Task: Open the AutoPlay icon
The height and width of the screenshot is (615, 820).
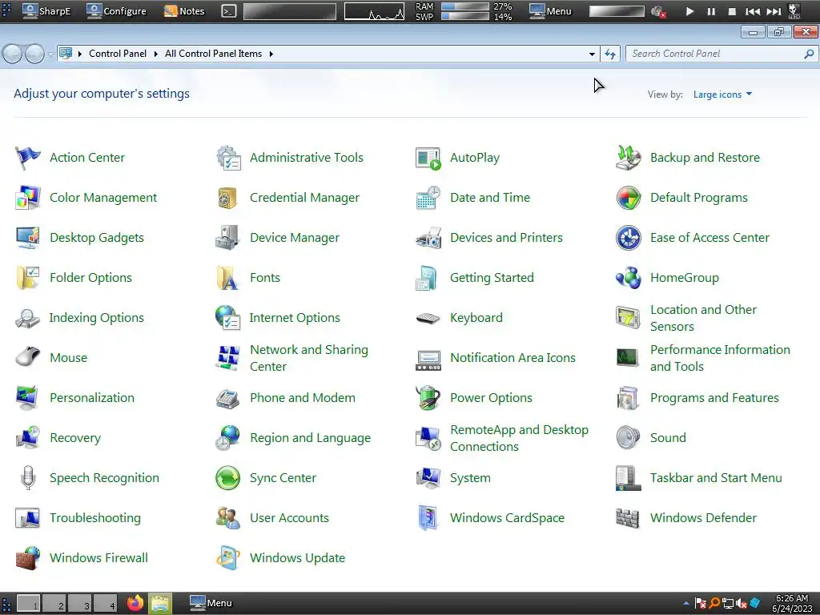Action: [428, 158]
